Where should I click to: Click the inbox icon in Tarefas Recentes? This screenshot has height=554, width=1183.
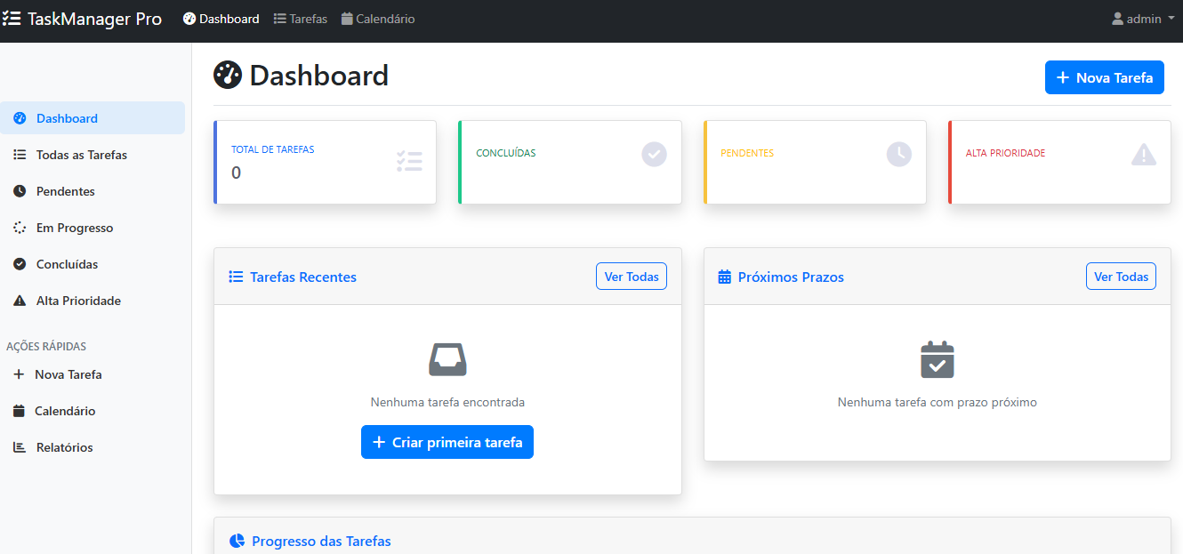(x=447, y=359)
